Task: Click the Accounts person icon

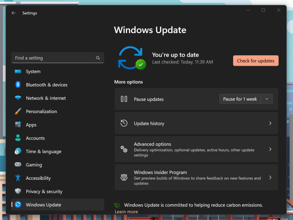Action: coord(18,138)
